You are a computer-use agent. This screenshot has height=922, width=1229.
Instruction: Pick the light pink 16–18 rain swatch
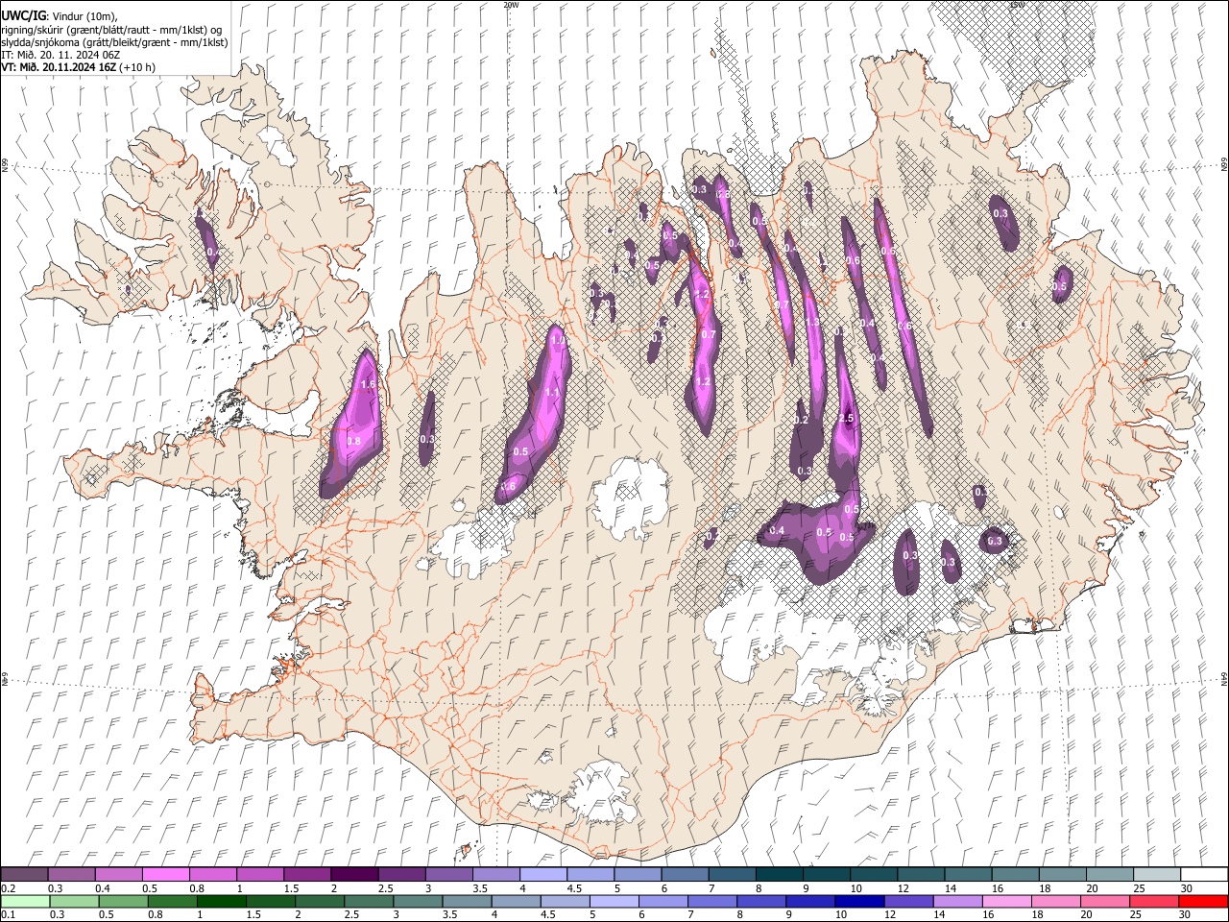[x=1006, y=901]
